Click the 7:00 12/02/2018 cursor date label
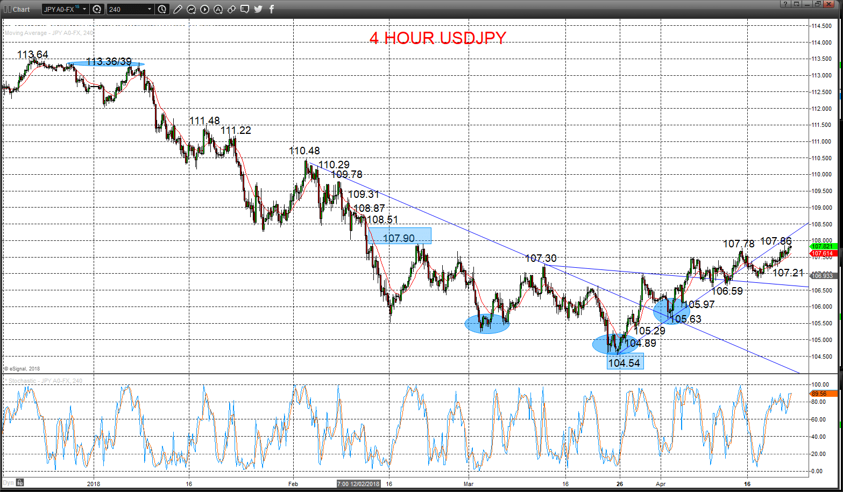 coord(359,484)
